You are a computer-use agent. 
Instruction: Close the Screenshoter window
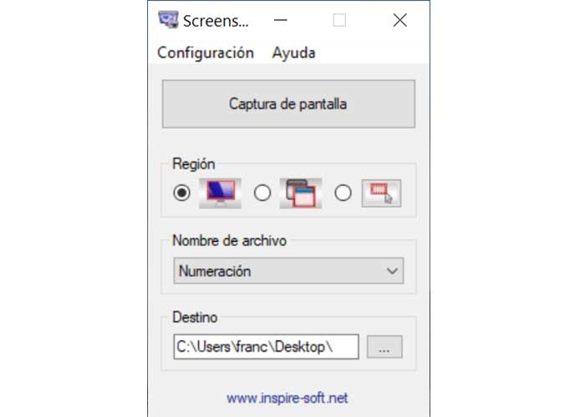pyautogui.click(x=399, y=20)
